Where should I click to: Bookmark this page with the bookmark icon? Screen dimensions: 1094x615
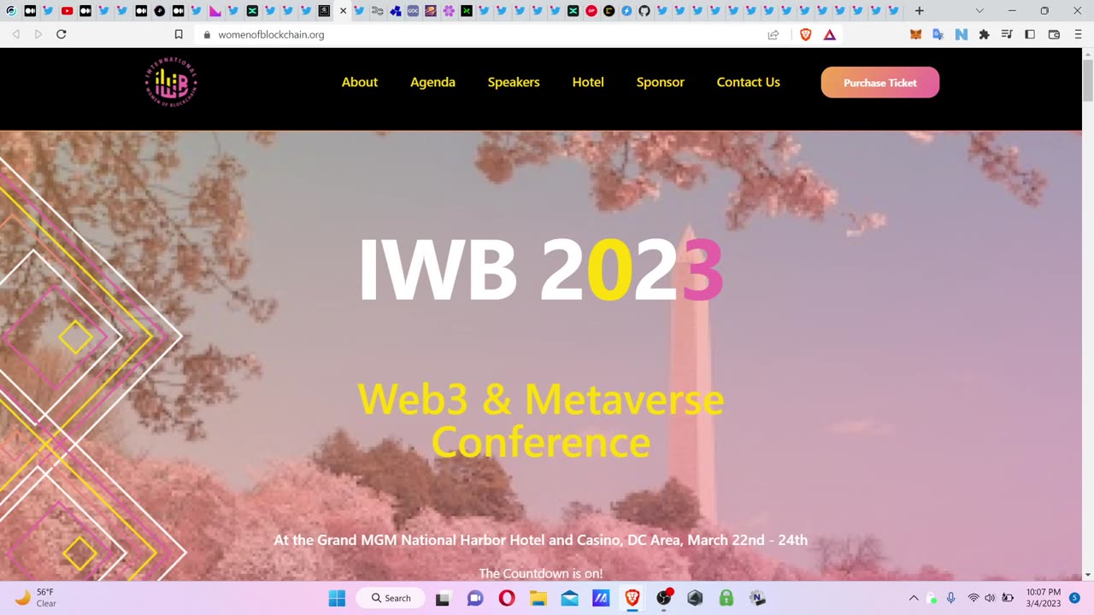[x=179, y=34]
